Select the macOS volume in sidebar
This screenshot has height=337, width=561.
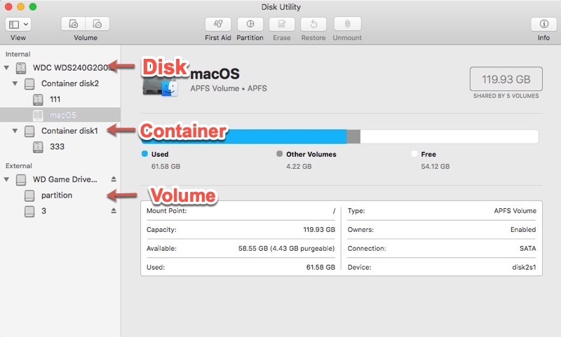[x=63, y=115]
